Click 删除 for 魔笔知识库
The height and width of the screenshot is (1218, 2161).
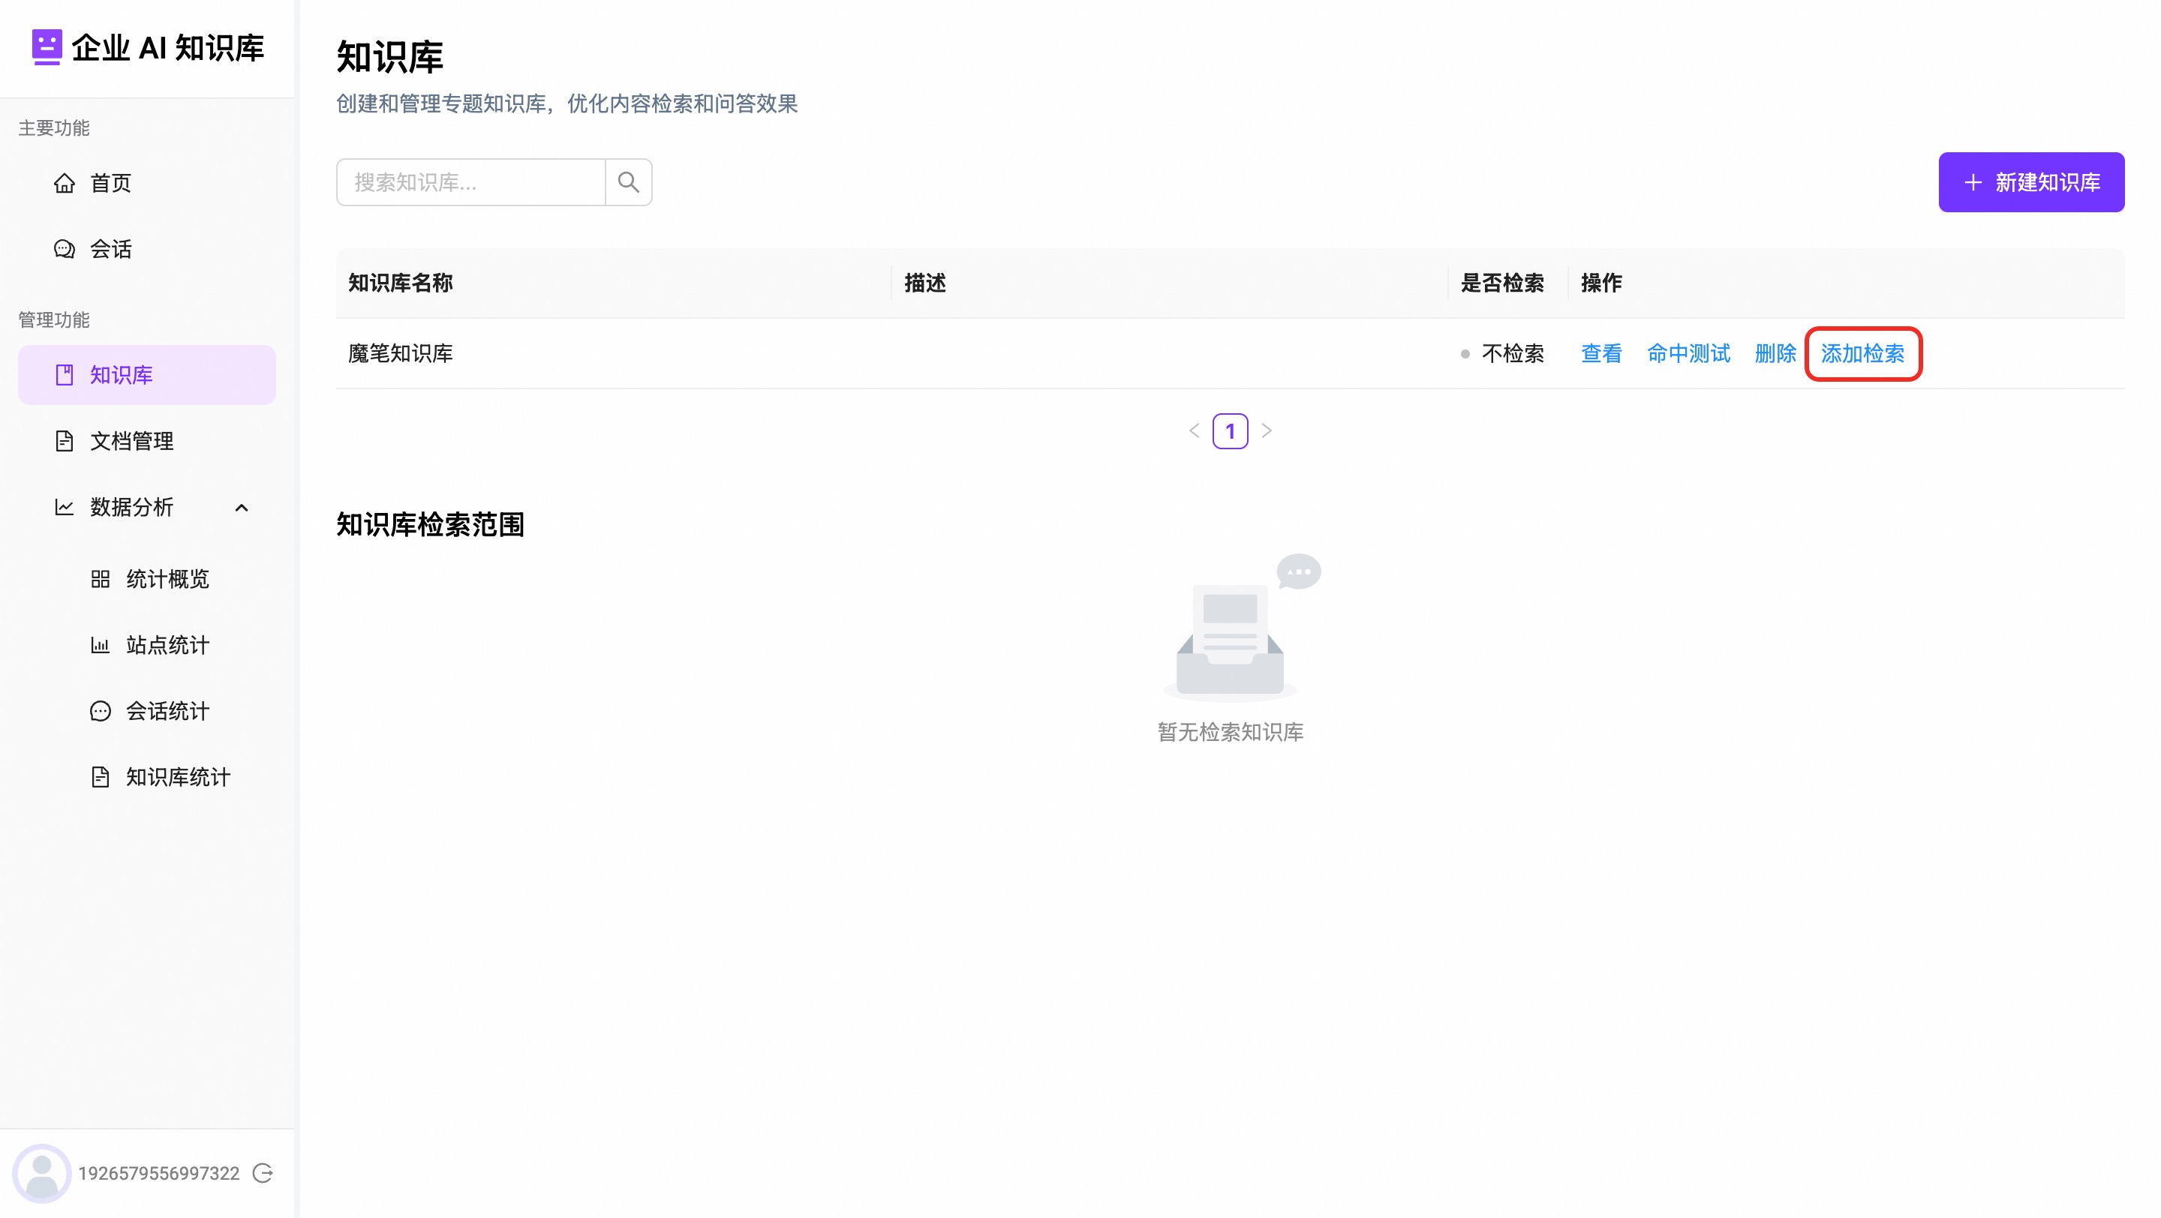1775,354
